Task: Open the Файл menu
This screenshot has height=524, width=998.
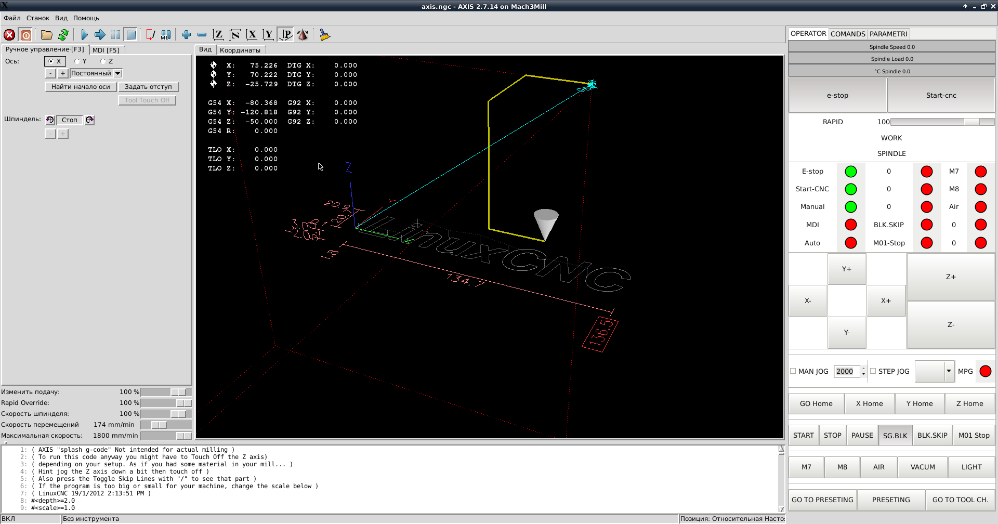Action: [x=12, y=18]
